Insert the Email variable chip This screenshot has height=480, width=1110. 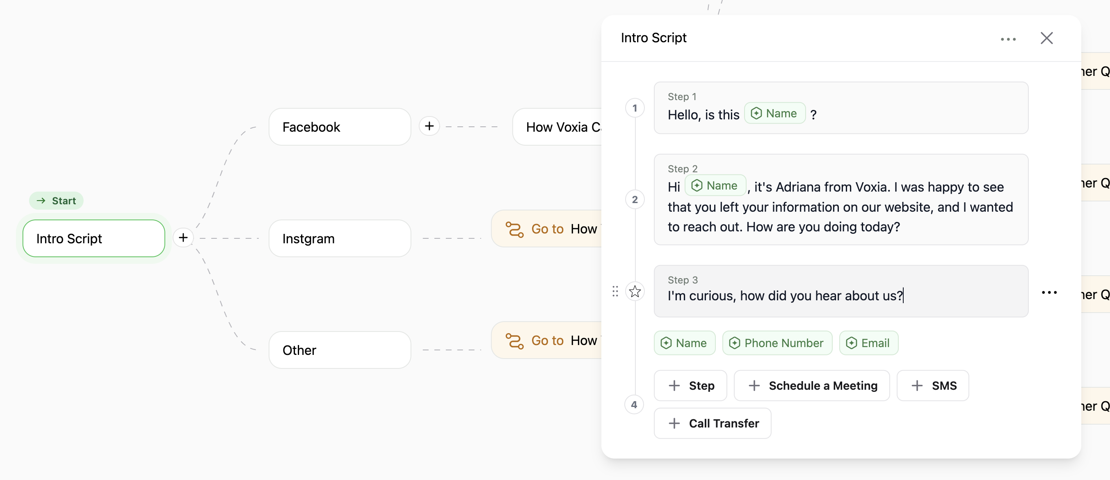tap(868, 343)
